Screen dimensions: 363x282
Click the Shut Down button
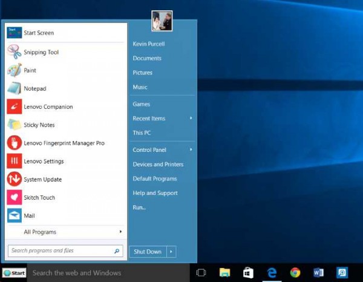[148, 252]
